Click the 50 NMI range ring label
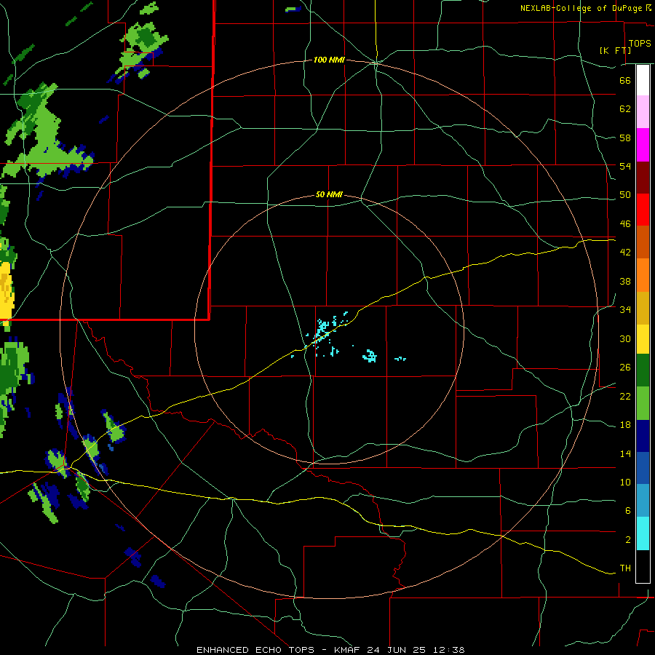Viewport: 655px width, 655px height. click(329, 194)
